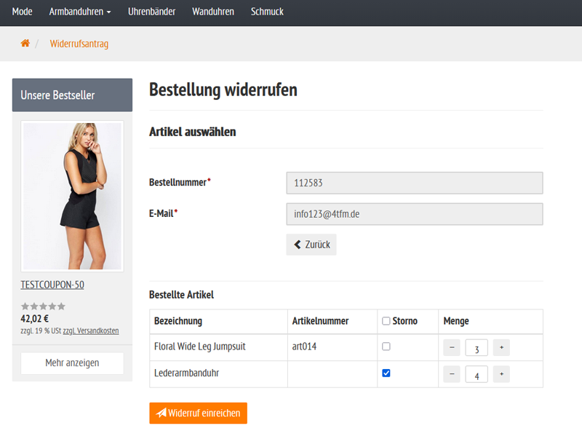Increase quantity of Lederarmbanduhr
This screenshot has height=431, width=582.
[501, 373]
